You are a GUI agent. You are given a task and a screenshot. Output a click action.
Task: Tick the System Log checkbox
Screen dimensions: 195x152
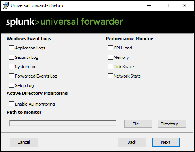[11, 67]
